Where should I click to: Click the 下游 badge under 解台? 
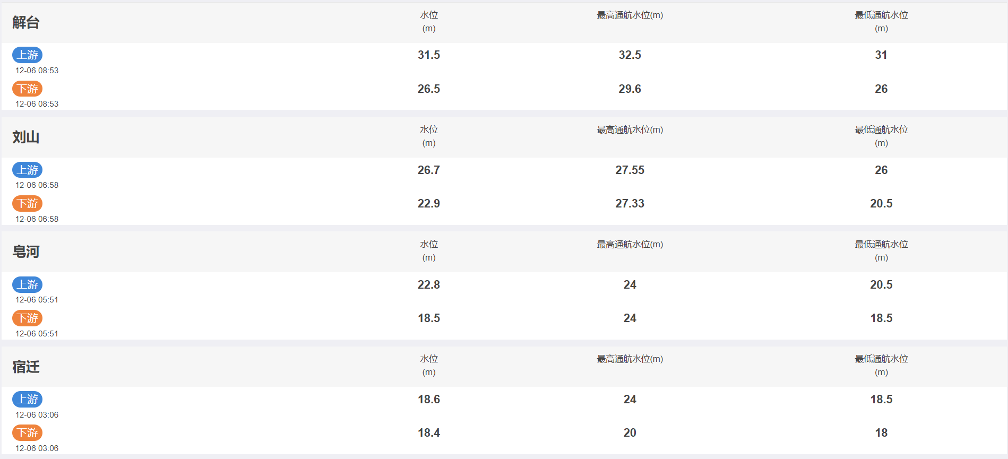27,89
